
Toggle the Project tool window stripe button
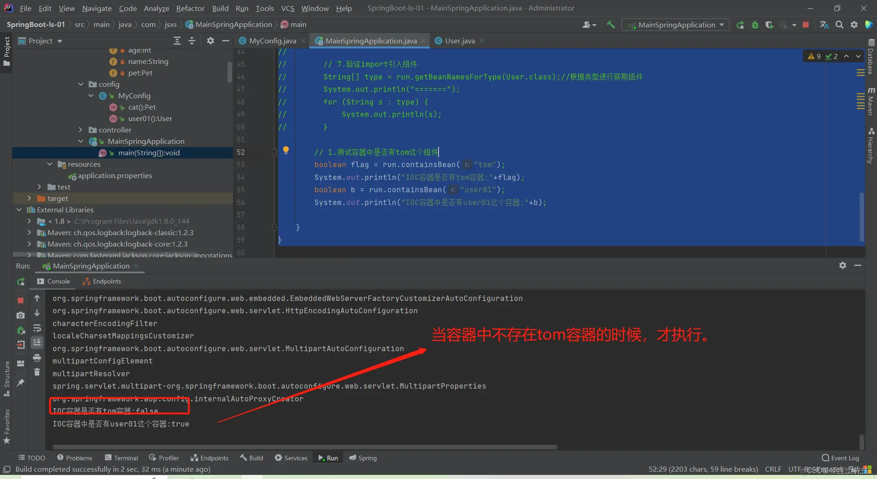(x=6, y=51)
